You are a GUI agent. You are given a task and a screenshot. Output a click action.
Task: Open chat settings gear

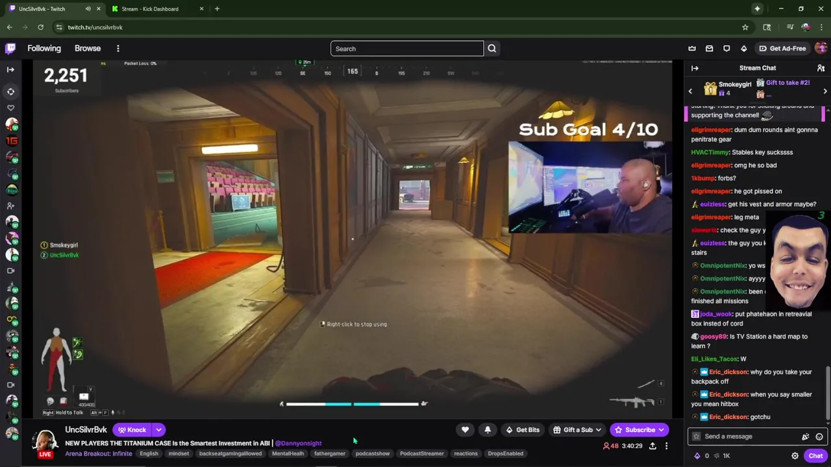pos(795,456)
